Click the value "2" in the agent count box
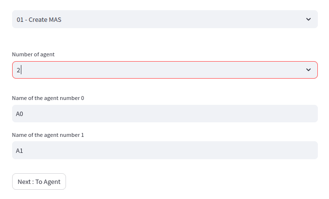Screen dimensions: 329x199 pyautogui.click(x=18, y=70)
